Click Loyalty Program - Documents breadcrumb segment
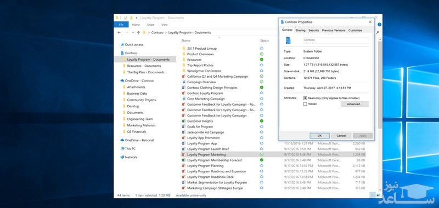Viewport: 439px width, 208px height. coord(189,33)
